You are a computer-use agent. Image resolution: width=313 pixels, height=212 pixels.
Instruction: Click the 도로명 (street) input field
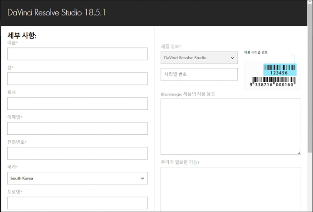coord(78,203)
